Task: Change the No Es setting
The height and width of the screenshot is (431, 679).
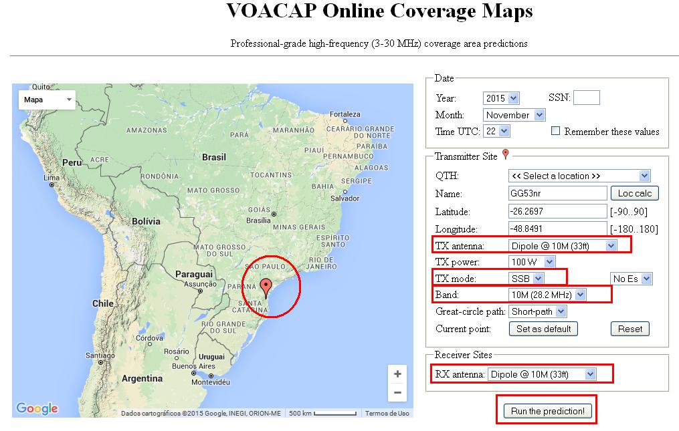Action: point(629,278)
